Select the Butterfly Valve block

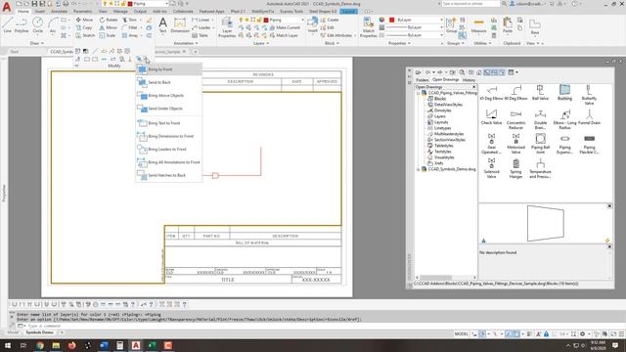pyautogui.click(x=589, y=95)
